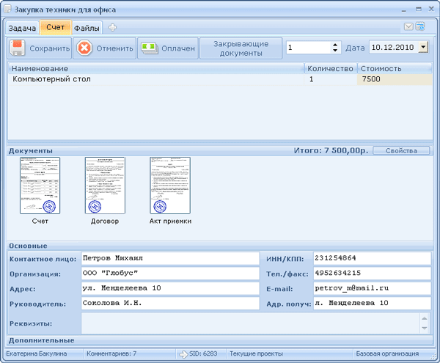Click the red Отменить cross icon
This screenshot has width=440, height=363.
(x=85, y=48)
